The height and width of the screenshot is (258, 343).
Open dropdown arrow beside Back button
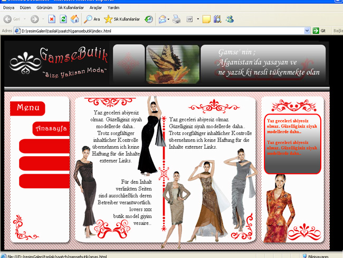pos(25,19)
